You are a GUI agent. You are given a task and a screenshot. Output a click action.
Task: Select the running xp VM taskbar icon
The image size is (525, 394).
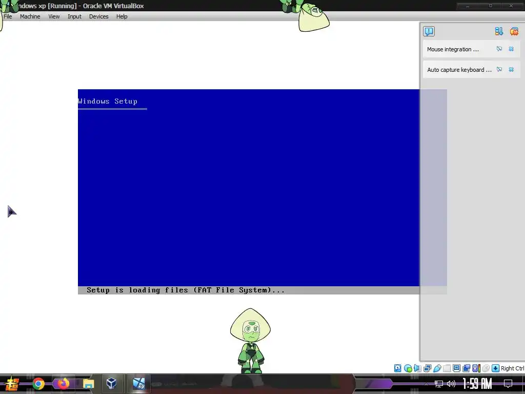point(139,384)
